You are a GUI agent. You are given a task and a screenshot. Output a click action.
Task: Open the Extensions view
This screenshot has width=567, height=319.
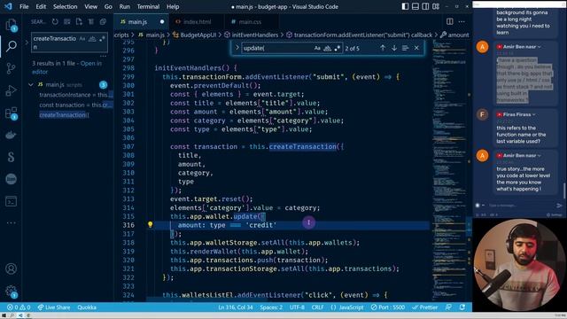point(12,113)
